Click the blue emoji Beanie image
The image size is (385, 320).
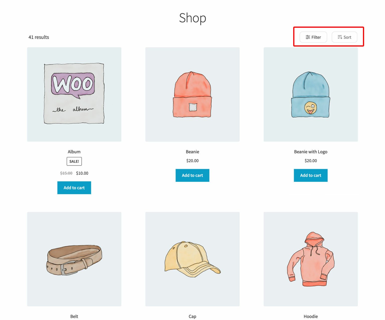pos(311,94)
